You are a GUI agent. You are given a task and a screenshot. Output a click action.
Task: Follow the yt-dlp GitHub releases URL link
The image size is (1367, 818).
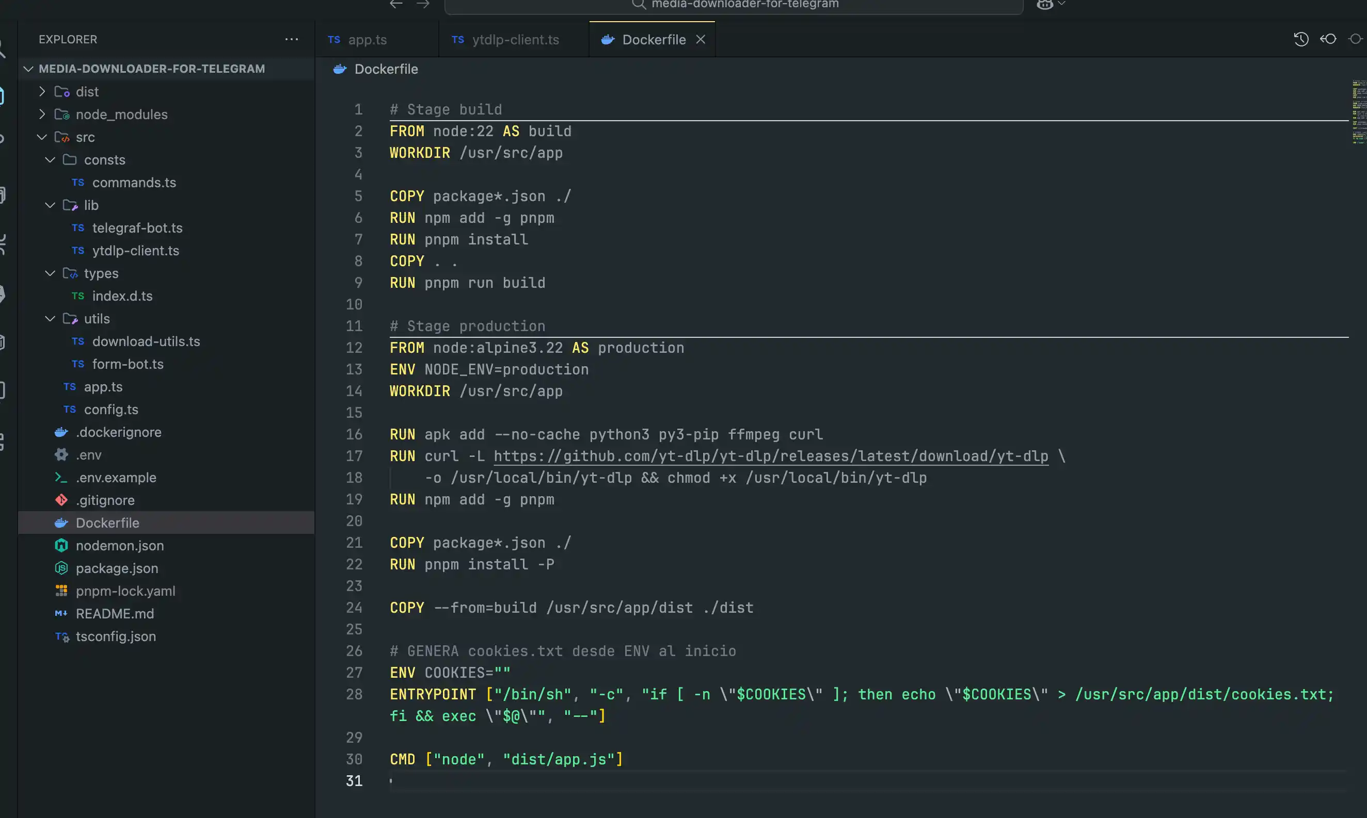click(x=771, y=456)
